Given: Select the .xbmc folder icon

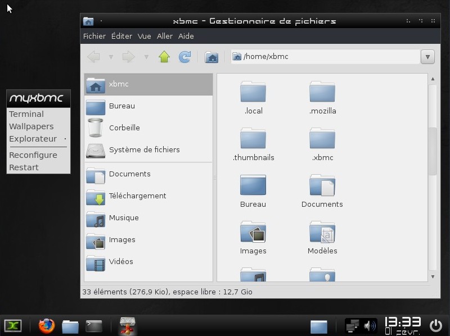Looking at the screenshot, I should coord(322,138).
